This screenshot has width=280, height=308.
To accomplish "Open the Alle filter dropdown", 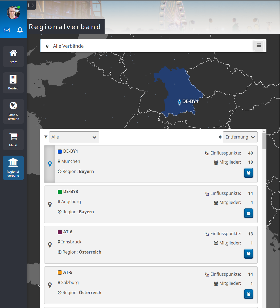I will pyautogui.click(x=74, y=137).
